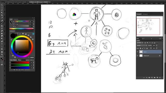Swap foreground and background colors
The height and width of the screenshot is (93, 166).
[x=3, y=57]
